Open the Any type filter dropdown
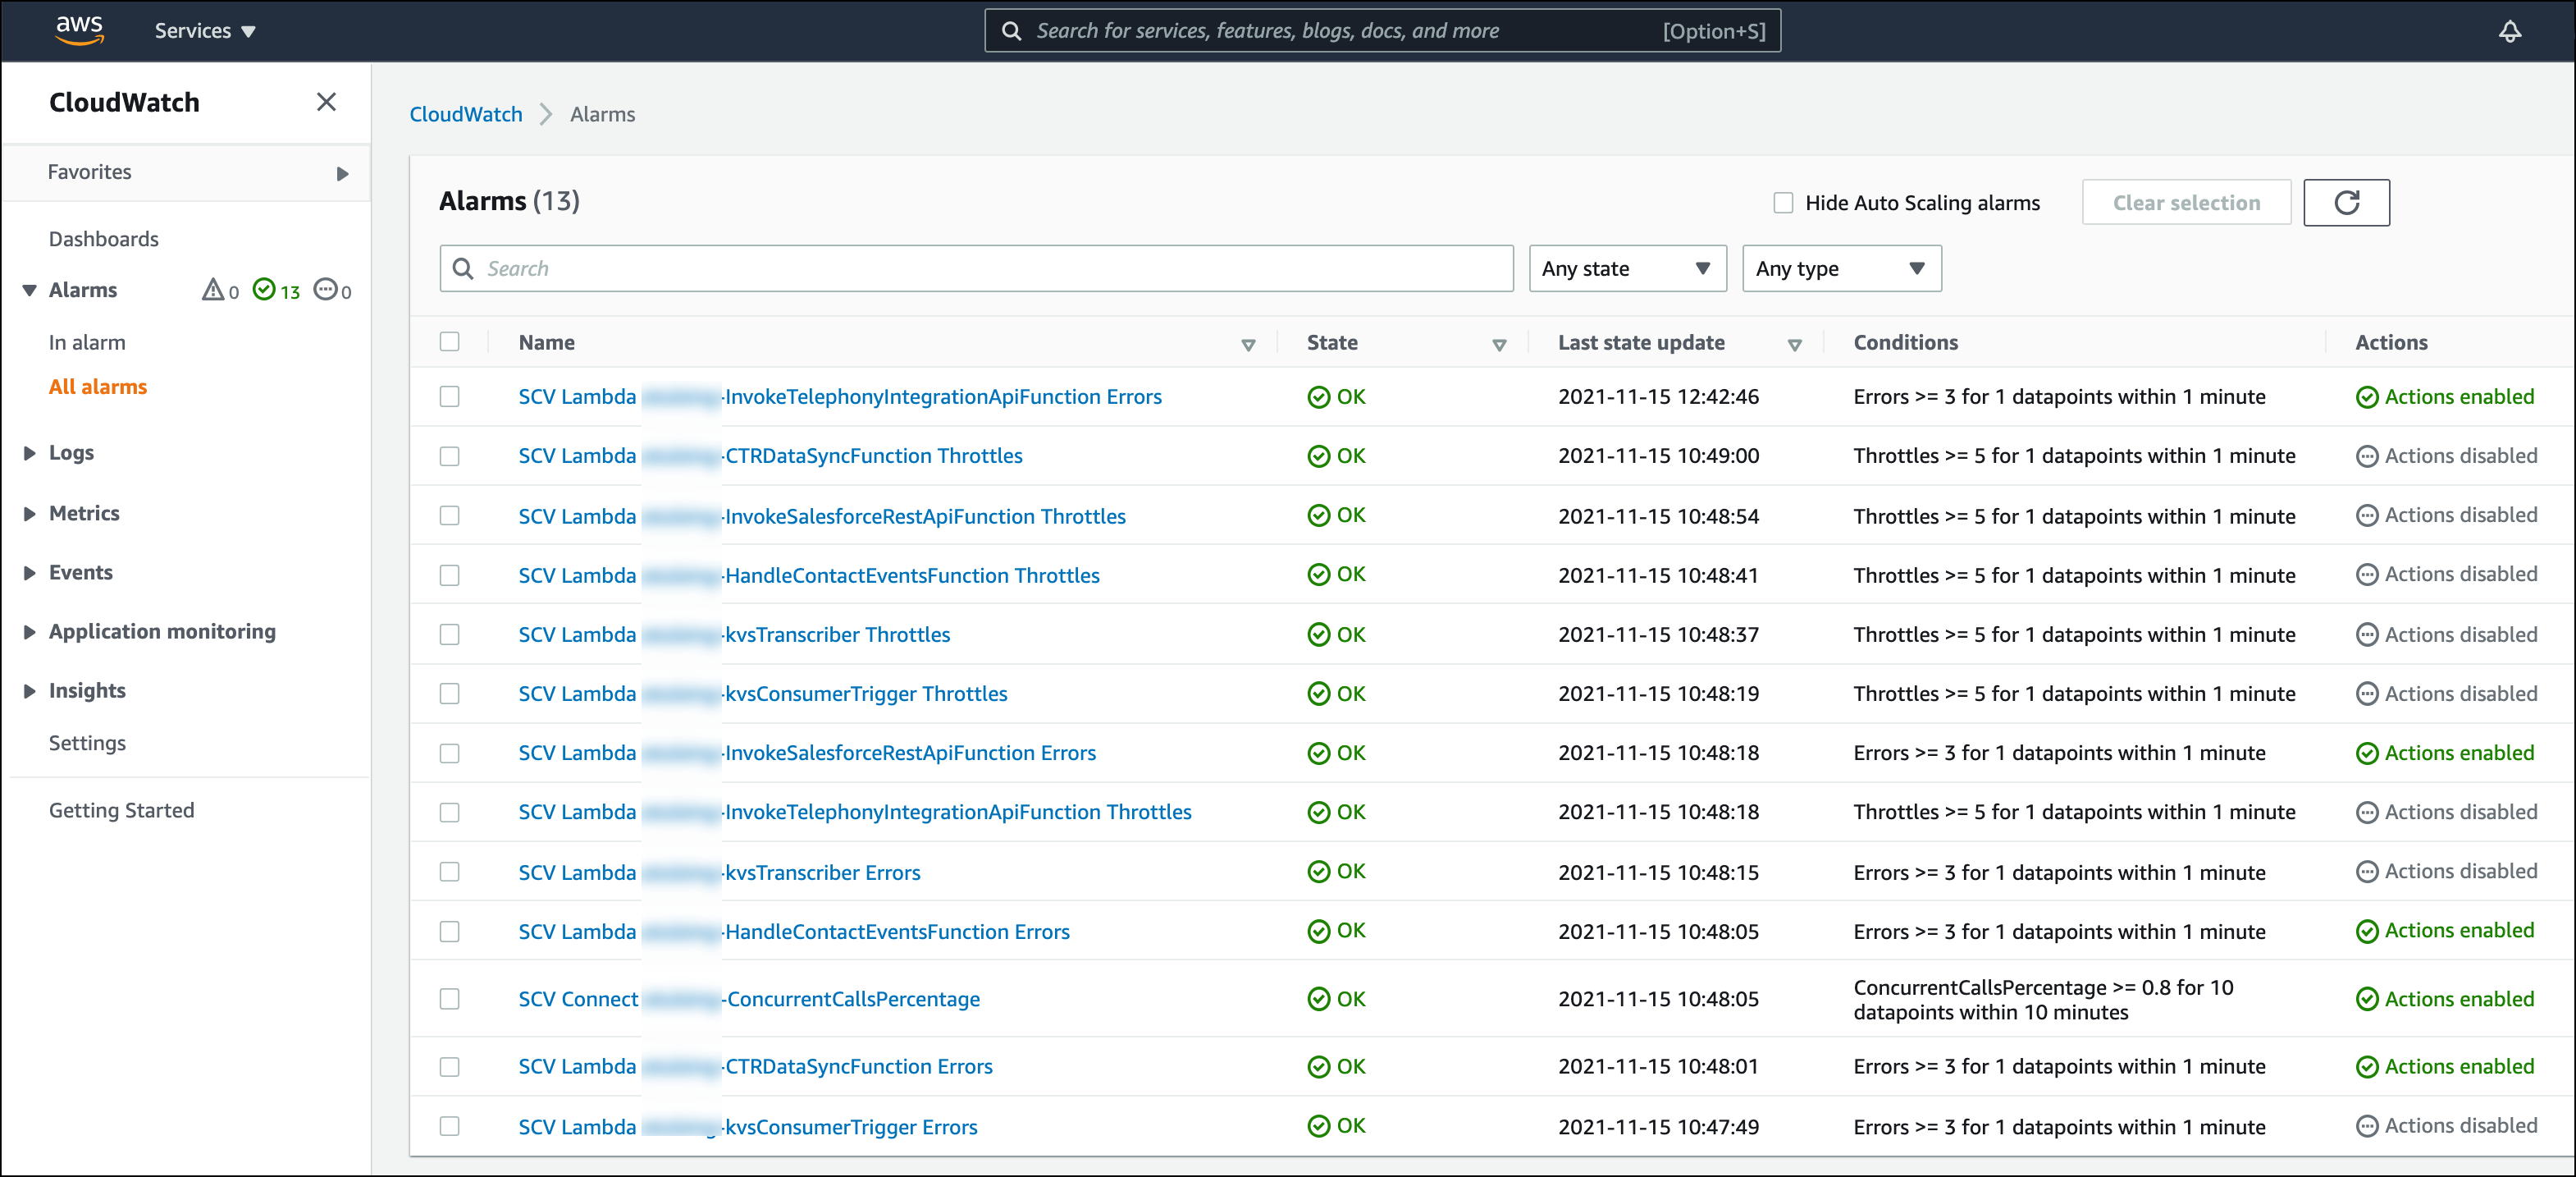This screenshot has width=2576, height=1177. coord(1841,268)
